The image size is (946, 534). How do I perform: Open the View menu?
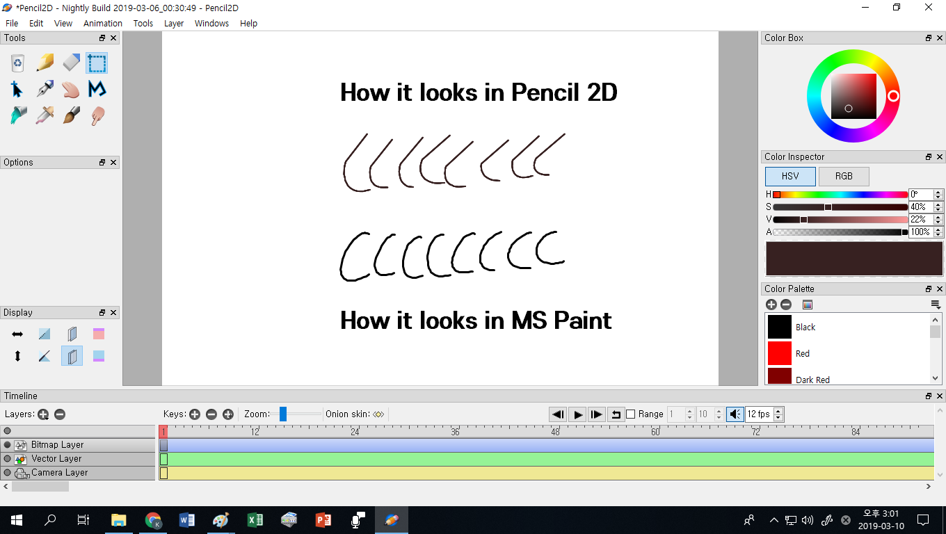coord(63,23)
